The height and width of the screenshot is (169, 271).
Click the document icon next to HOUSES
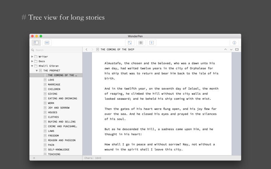point(45,113)
